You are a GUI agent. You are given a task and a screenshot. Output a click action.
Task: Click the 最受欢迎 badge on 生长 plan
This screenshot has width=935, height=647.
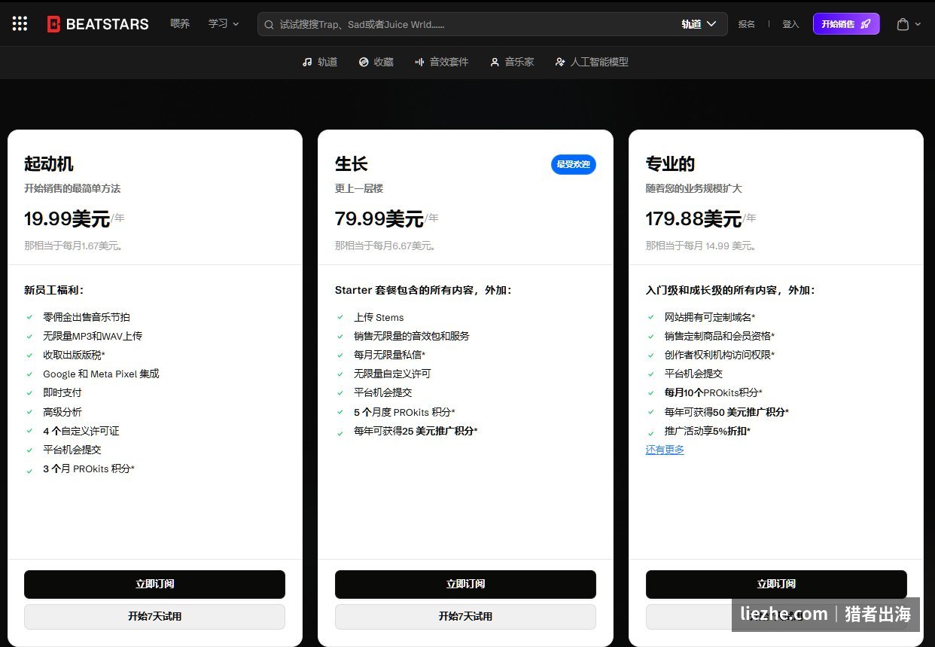point(573,164)
